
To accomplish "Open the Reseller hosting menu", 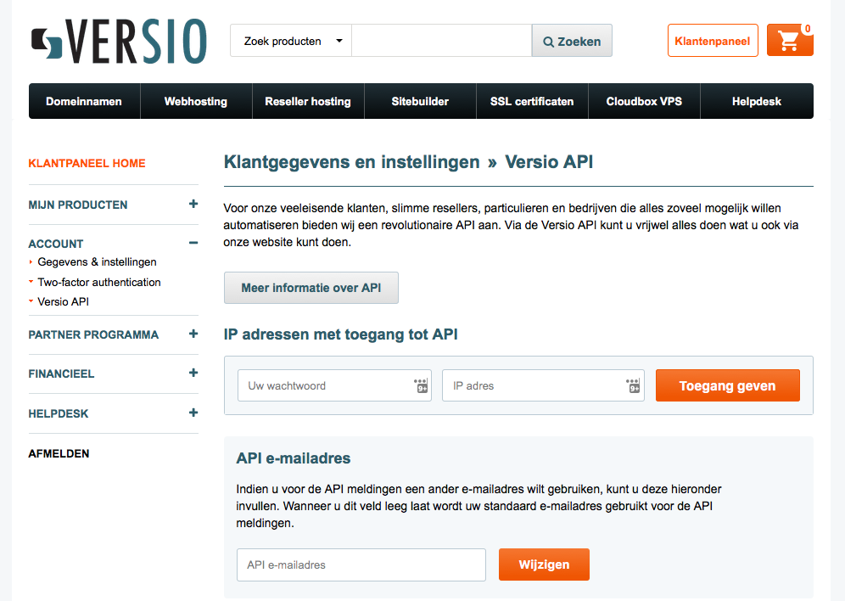I will click(x=308, y=101).
